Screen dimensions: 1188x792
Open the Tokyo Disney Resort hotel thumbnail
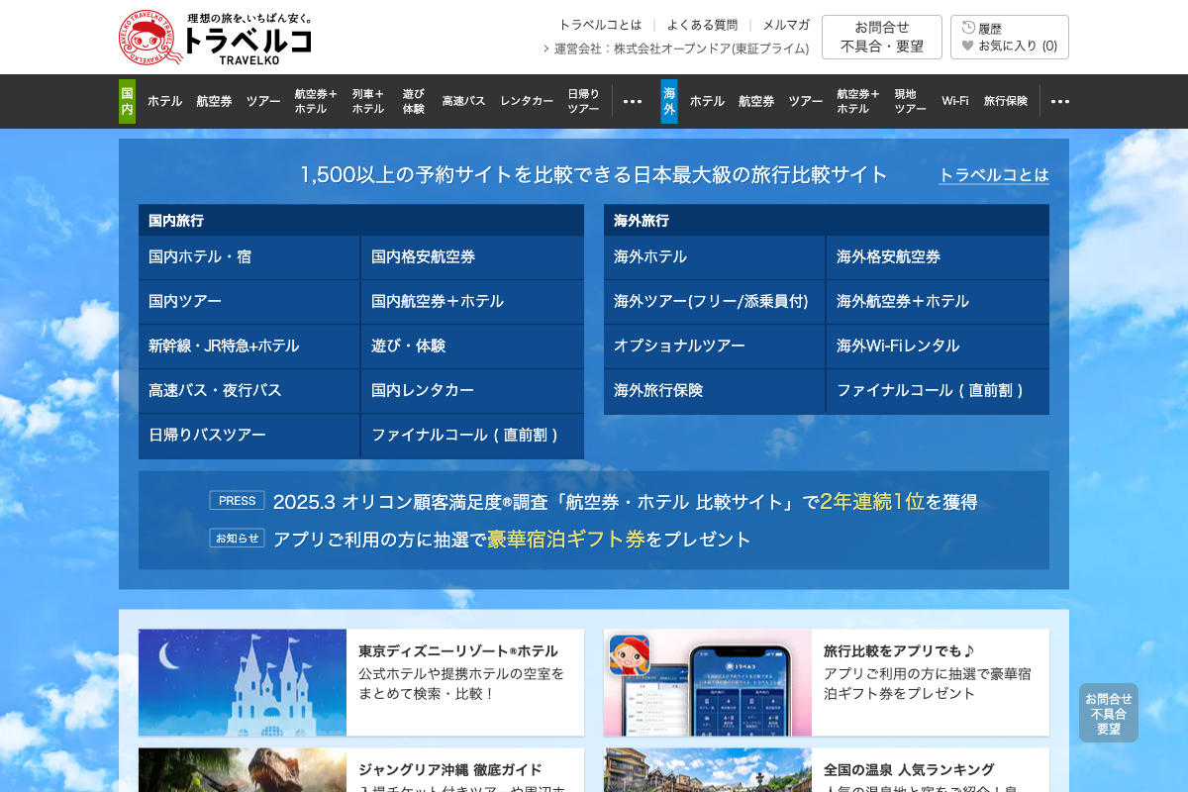point(243,682)
